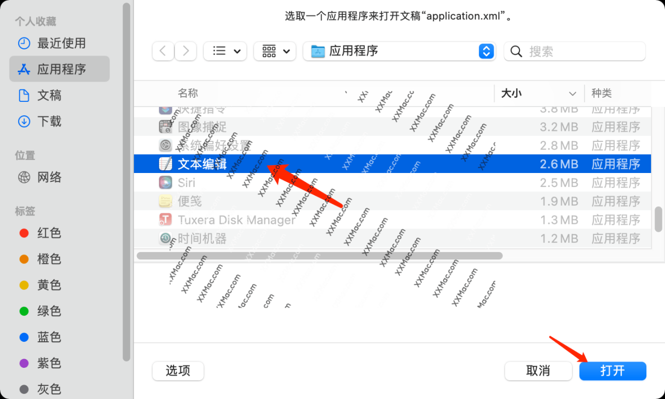665x399 pixels.
Task: Open the 应用程序 location popup
Action: point(400,51)
